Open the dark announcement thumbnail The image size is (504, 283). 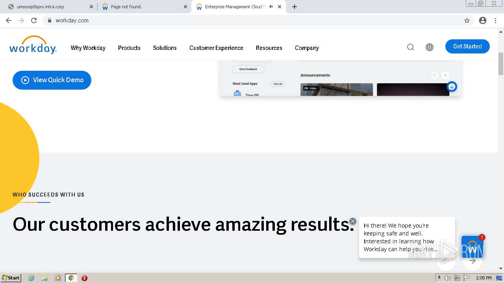click(x=413, y=90)
